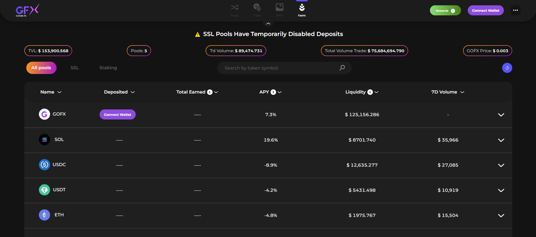Screen dimensions: 536x237
Task: Collapse the top navigation bar chevron
Action: (268, 24)
